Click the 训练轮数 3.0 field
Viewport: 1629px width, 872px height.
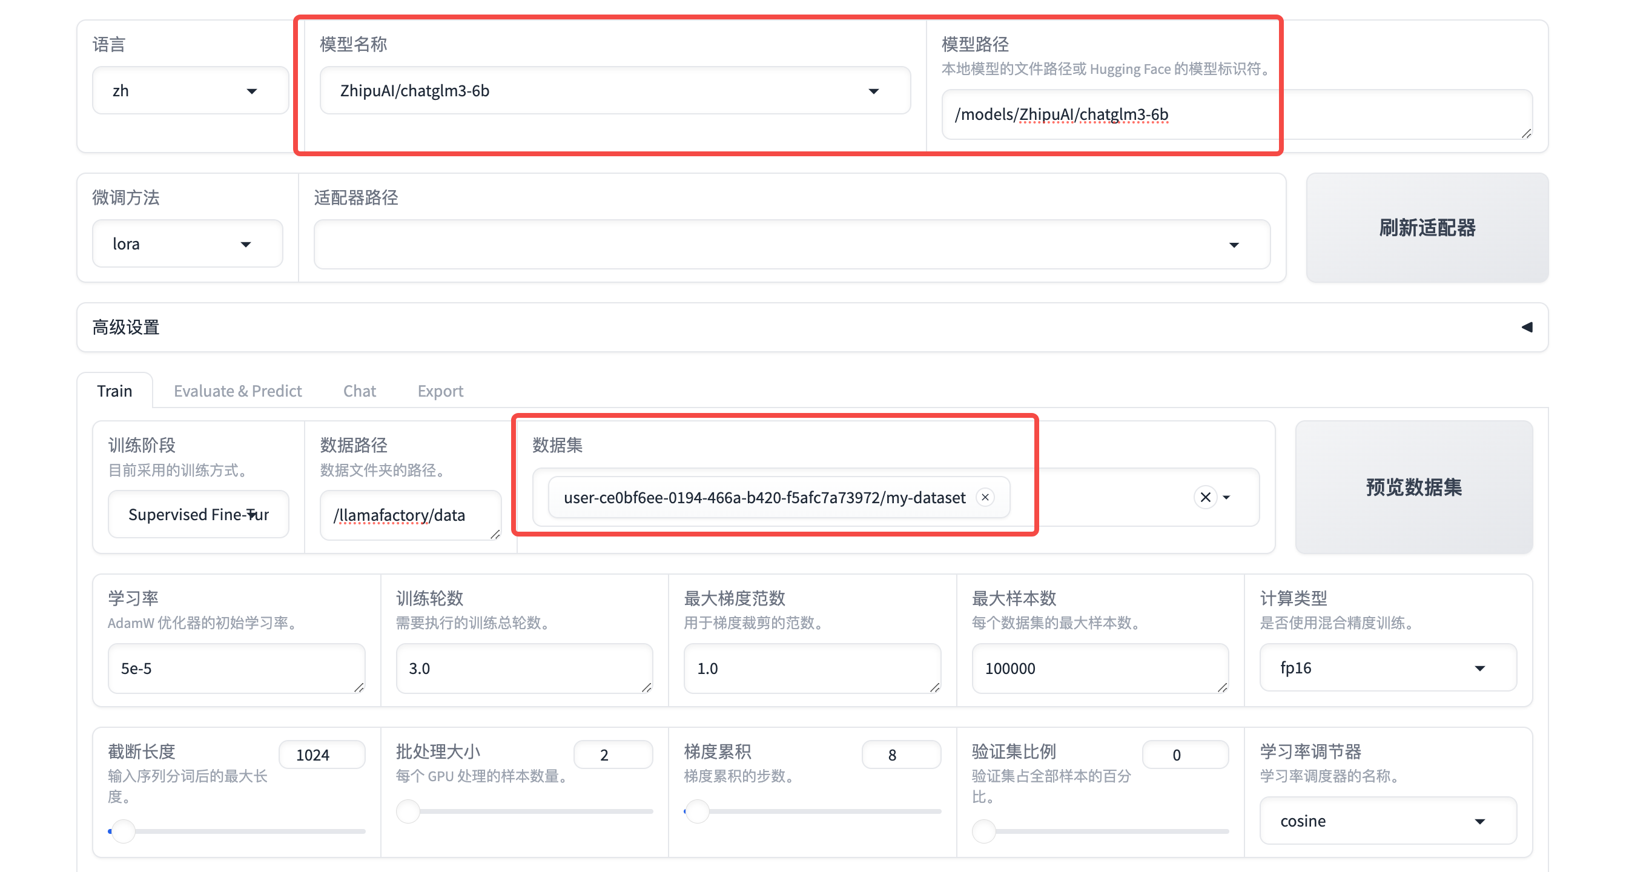tap(524, 669)
